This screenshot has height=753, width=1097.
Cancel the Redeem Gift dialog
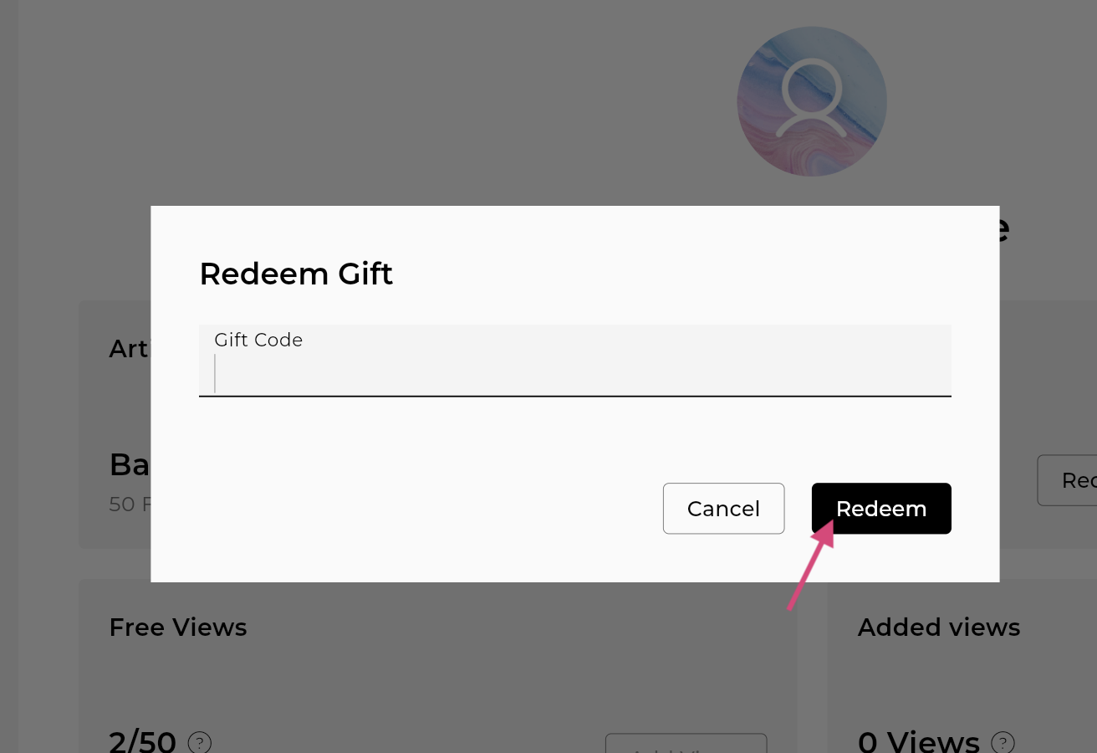723,508
